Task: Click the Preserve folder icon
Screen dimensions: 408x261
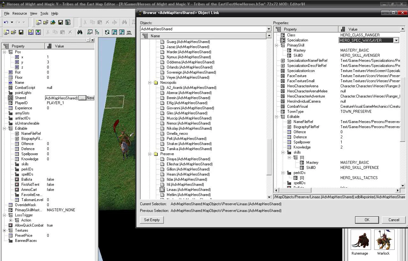Action: (156, 154)
